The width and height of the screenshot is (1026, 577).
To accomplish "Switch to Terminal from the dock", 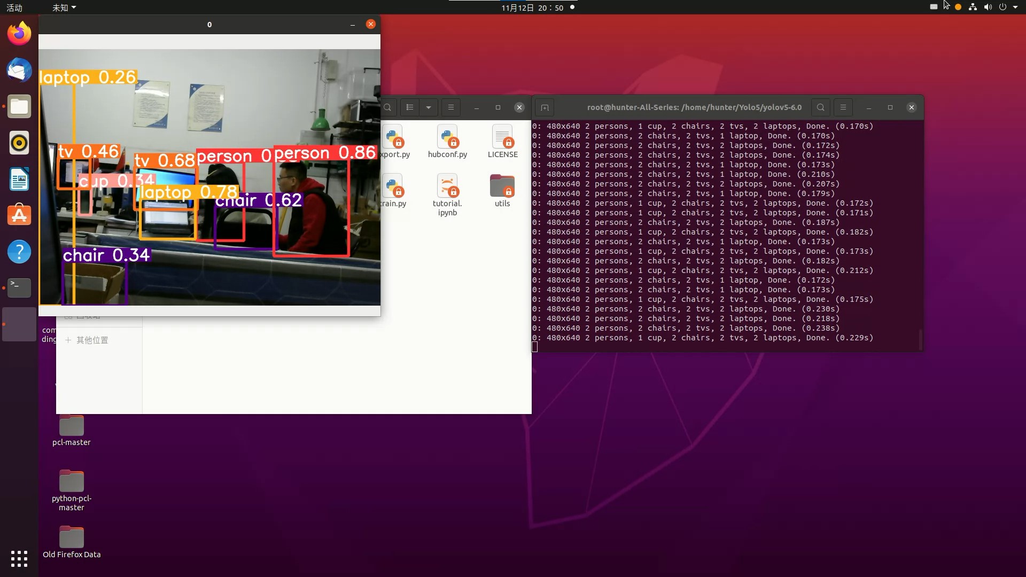I will pos(19,288).
